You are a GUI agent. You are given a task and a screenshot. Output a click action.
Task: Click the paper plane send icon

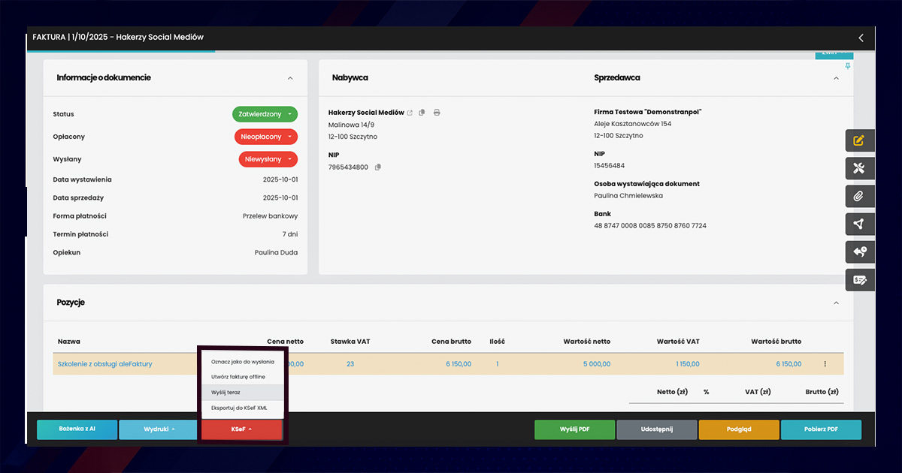[859, 224]
